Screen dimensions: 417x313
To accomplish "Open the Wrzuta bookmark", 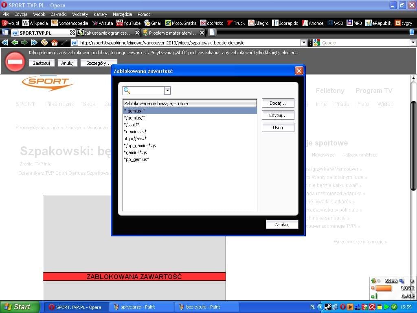I will click(x=103, y=23).
